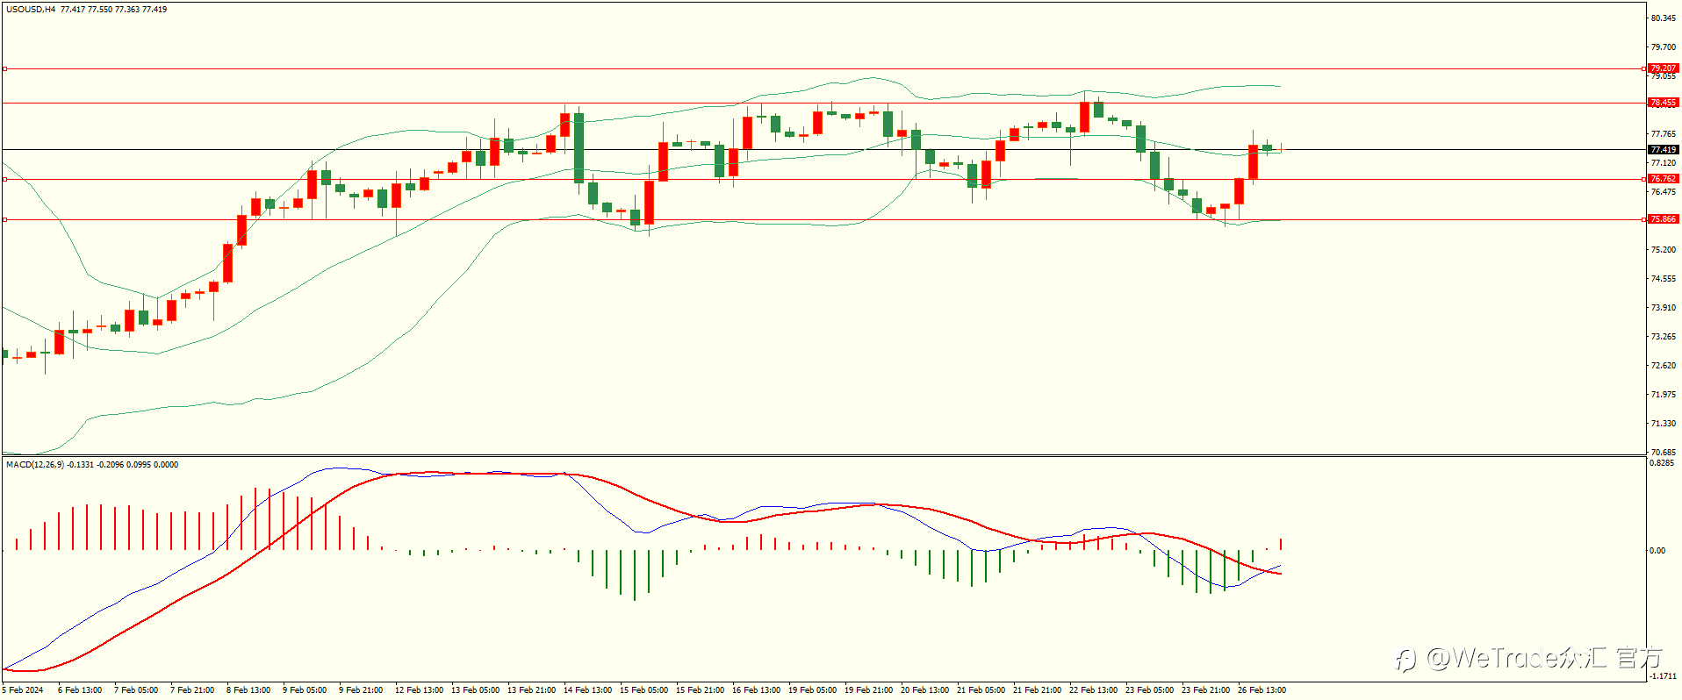The image size is (1682, 700).
Task: Click the 77.765 price axis value
Action: [1663, 134]
